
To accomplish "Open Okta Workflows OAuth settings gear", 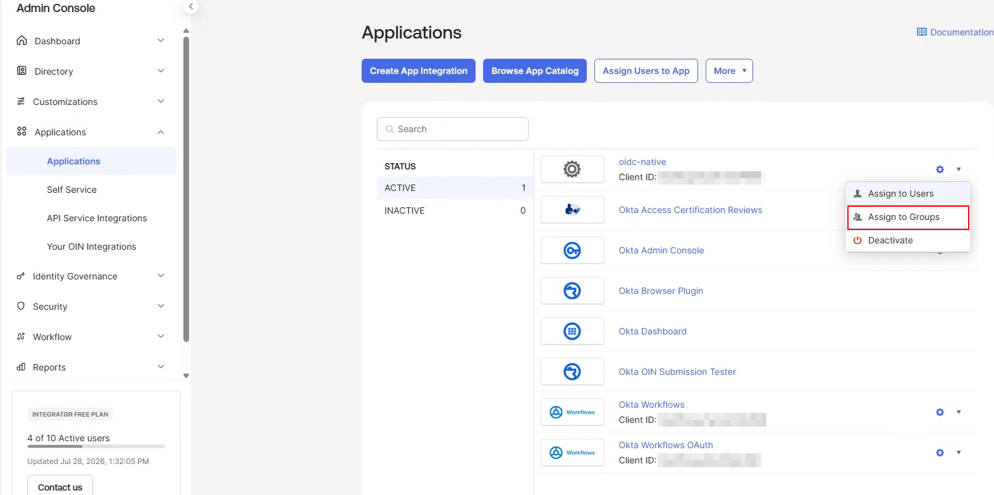I will click(940, 453).
